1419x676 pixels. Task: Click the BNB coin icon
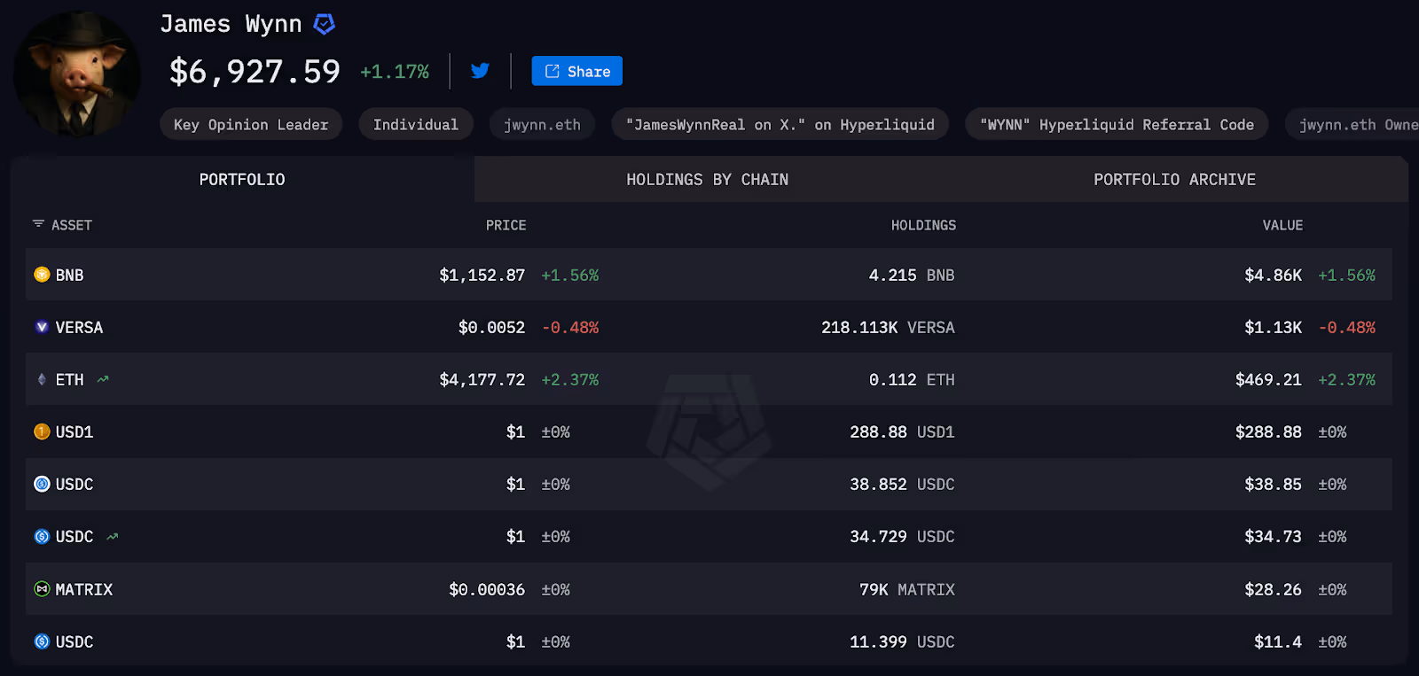[42, 275]
